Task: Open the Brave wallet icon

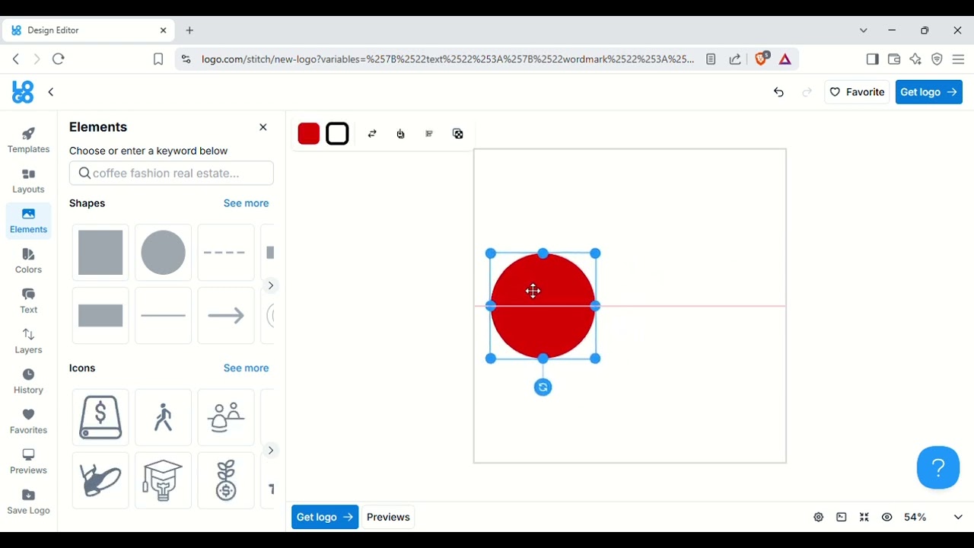Action: 894,59
